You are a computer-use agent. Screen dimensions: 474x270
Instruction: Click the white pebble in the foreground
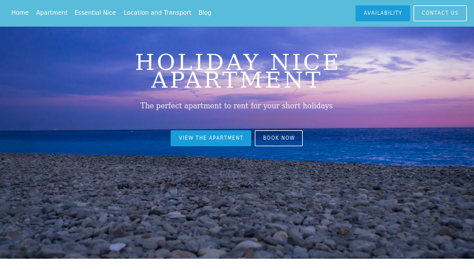pyautogui.click(x=117, y=247)
